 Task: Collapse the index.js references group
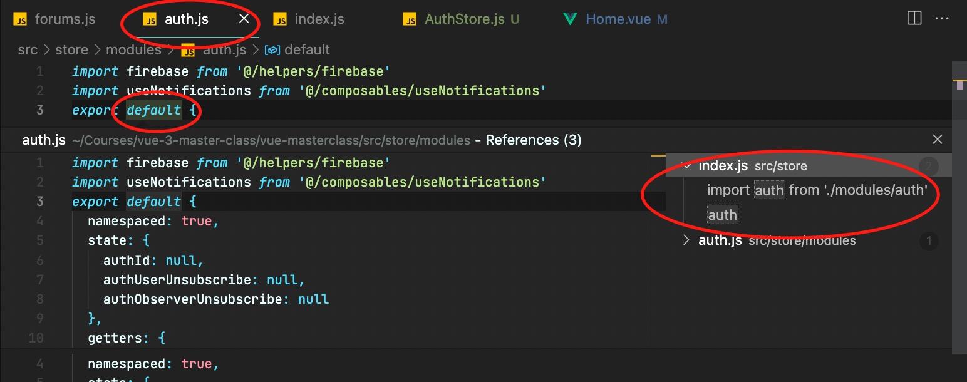coord(686,166)
